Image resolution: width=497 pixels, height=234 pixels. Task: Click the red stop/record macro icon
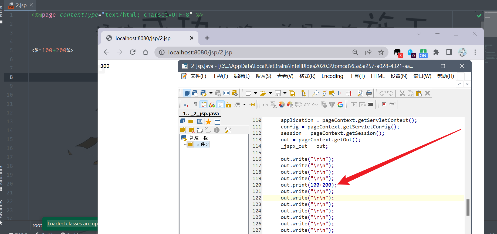pyautogui.click(x=384, y=104)
